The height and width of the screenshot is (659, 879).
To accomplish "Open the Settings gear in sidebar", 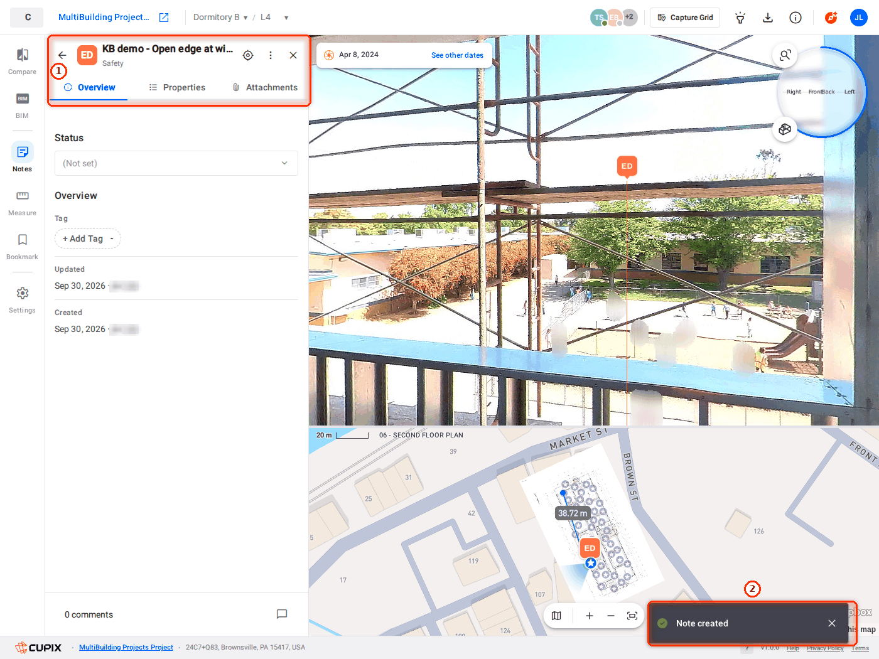I will coord(22,300).
